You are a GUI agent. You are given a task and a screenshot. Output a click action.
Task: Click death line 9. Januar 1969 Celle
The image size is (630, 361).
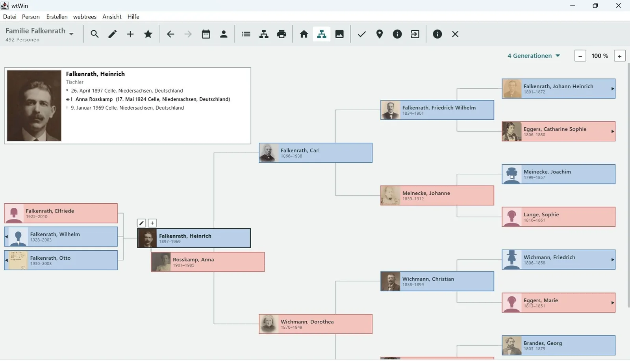point(125,108)
